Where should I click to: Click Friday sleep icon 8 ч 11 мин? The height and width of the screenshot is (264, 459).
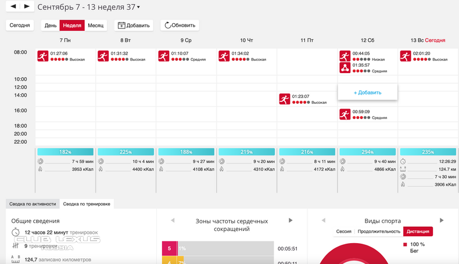coord(282,161)
